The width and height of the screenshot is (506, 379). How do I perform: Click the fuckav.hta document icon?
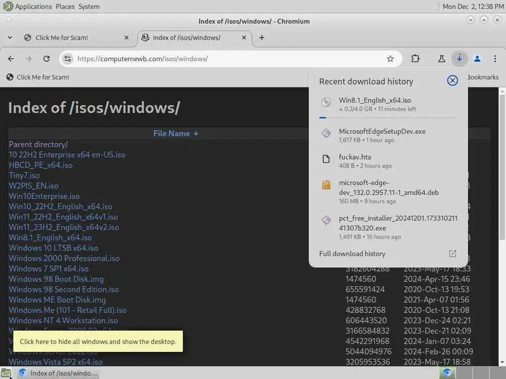(326, 159)
